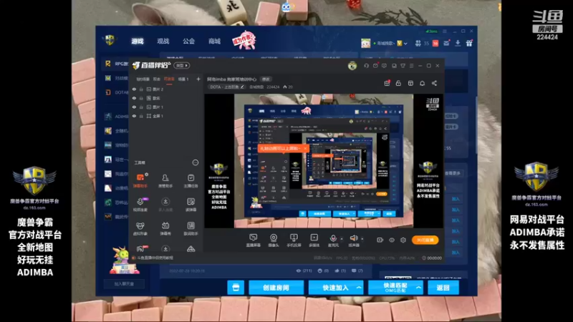573x322 pixels.
Task: Open the barrage show tool
Action: click(x=165, y=228)
